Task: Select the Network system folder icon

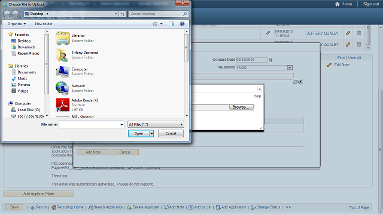Action: pyautogui.click(x=62, y=88)
